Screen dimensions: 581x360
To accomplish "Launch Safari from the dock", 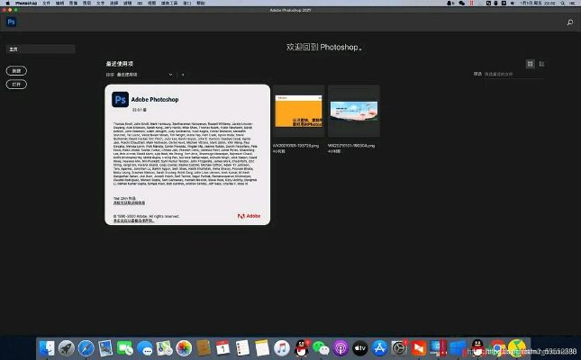I will (86, 347).
